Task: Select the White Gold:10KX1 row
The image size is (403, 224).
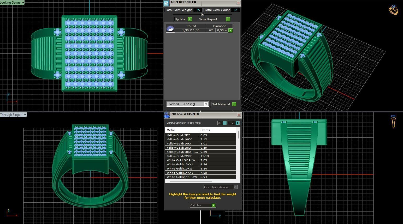Action: [200, 164]
